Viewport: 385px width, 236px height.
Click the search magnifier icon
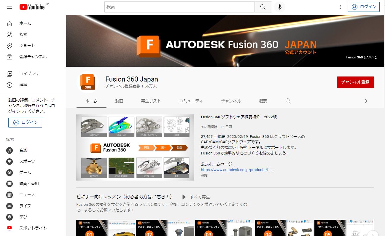pyautogui.click(x=263, y=7)
